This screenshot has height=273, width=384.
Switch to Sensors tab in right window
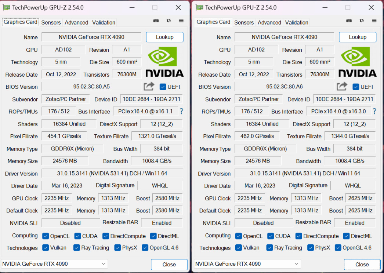244,22
